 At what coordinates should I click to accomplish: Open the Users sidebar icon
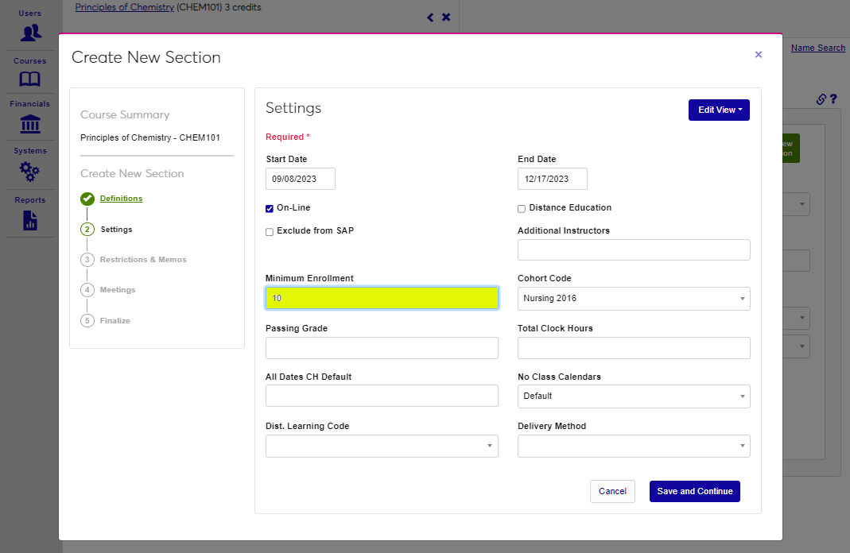pyautogui.click(x=30, y=33)
